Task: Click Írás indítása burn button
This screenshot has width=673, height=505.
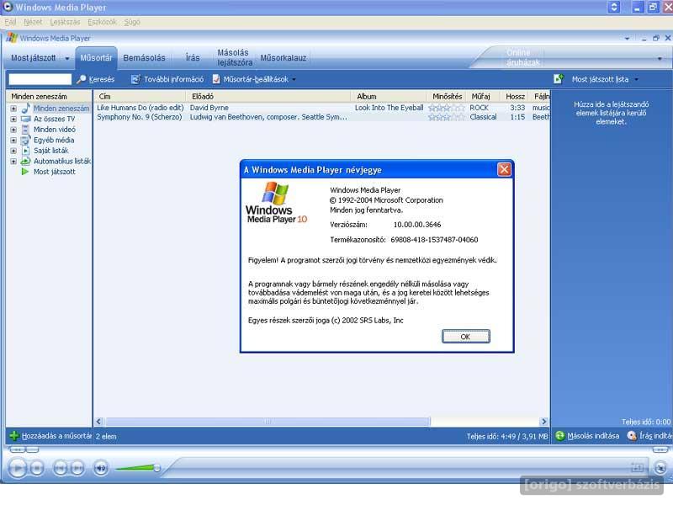Action: coord(649,436)
